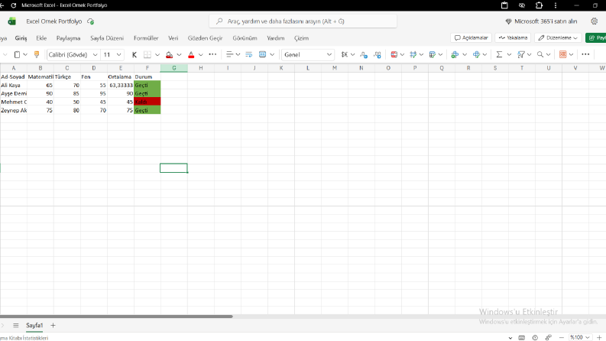Viewport: 606px width, 341px height.
Task: Open ribbon overflow ellipsis at far right
Action: click(585, 54)
